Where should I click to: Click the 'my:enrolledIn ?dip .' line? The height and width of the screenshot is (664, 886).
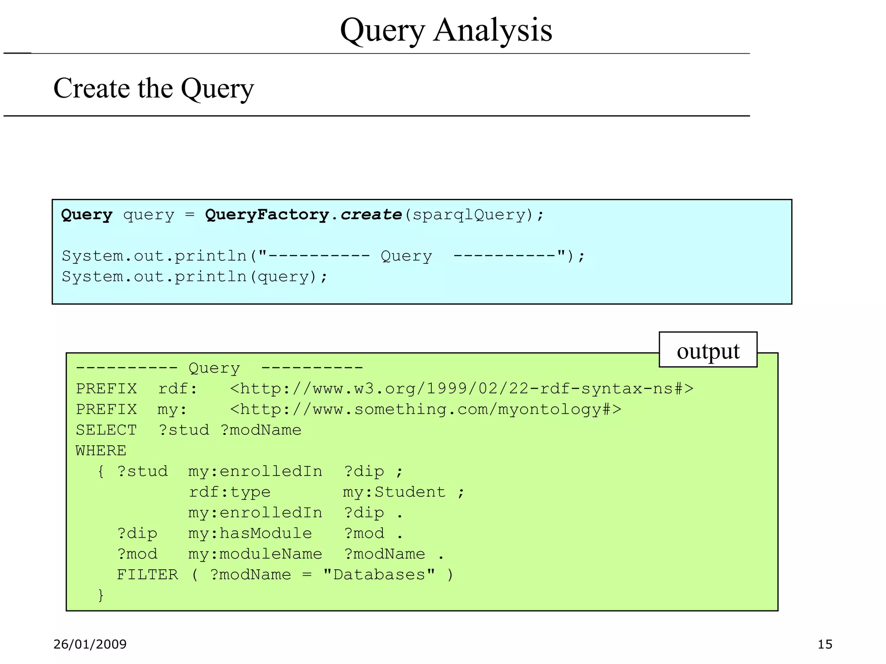pyautogui.click(x=296, y=513)
